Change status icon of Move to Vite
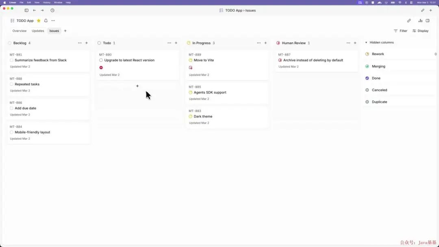 tap(191, 60)
